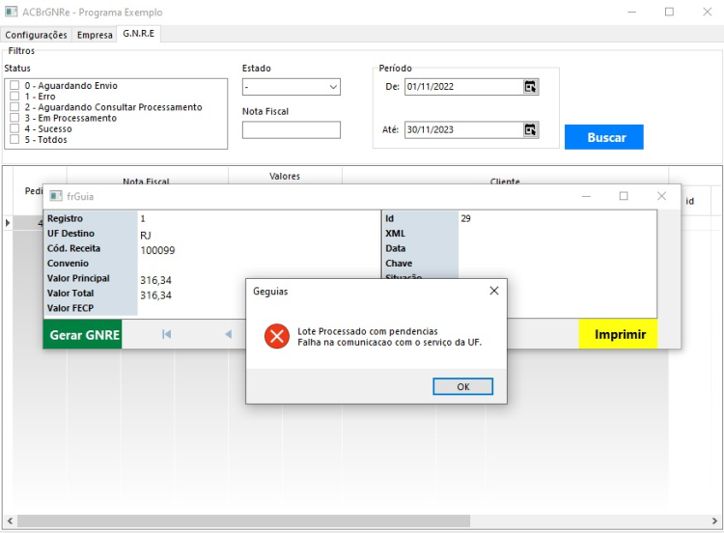Close the frGuia window

click(x=661, y=196)
